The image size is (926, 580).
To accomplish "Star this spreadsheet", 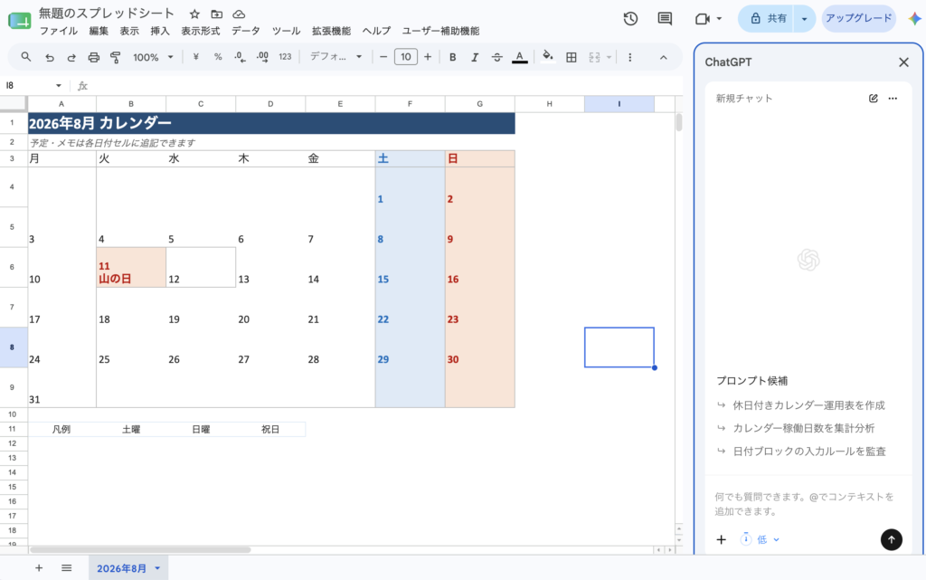I will pos(194,14).
